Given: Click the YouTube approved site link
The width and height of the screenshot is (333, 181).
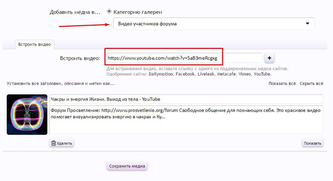Looking at the screenshot, I should [262, 74].
